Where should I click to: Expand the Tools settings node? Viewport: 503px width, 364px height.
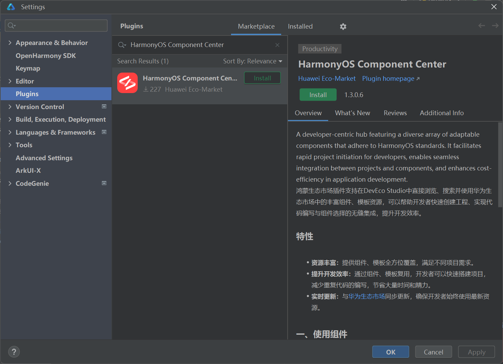pos(10,145)
